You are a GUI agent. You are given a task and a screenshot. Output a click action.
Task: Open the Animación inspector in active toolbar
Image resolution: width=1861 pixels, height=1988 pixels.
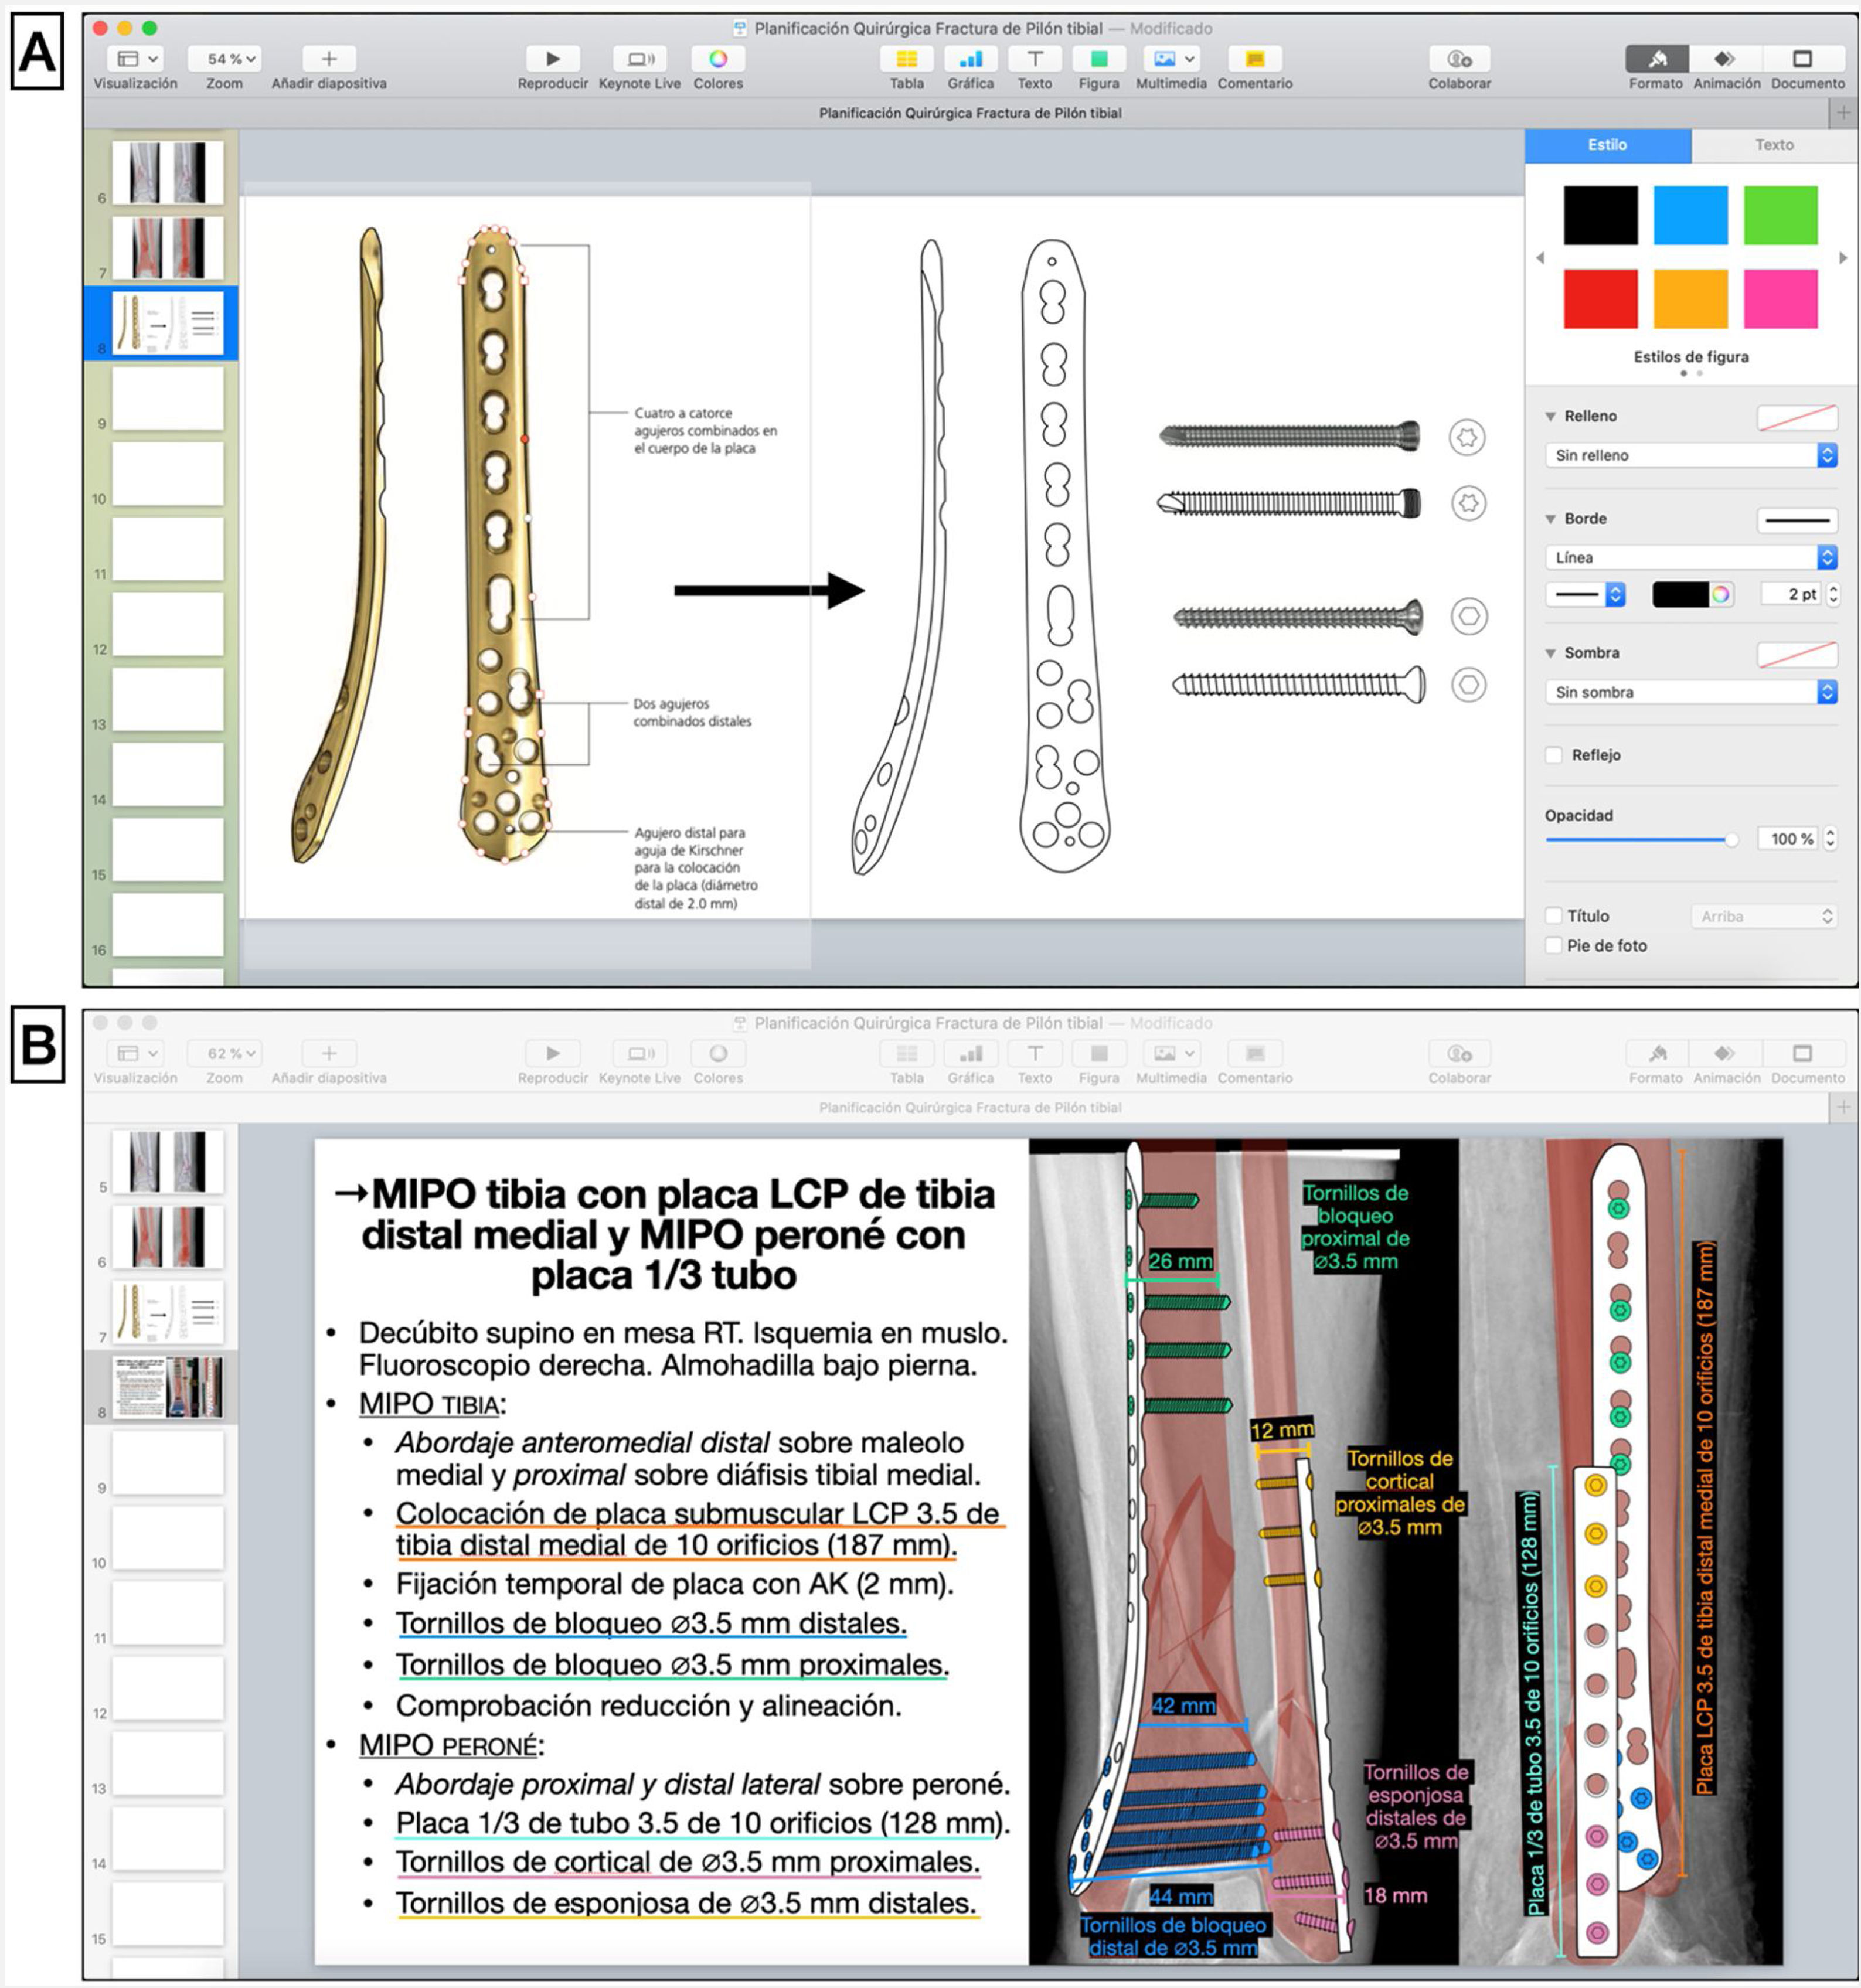[x=1725, y=59]
